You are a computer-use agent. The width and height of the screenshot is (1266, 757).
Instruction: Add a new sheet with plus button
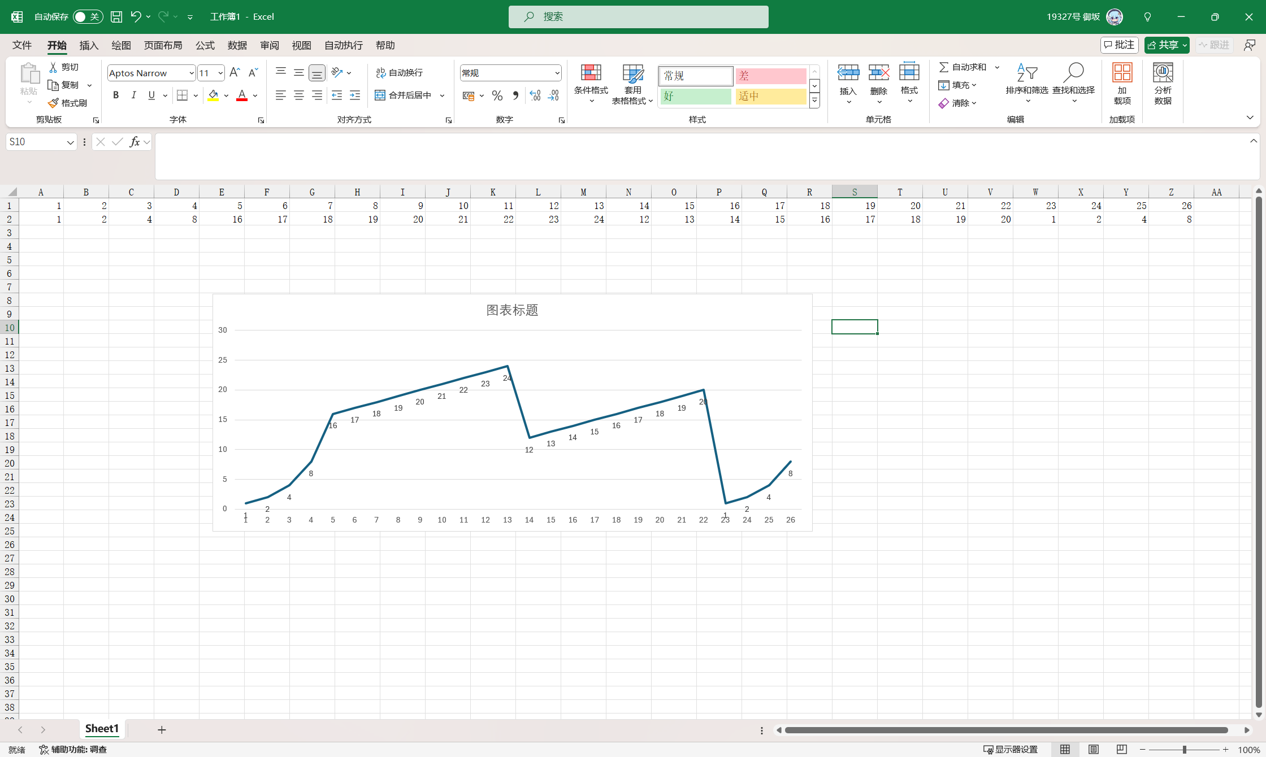[162, 730]
